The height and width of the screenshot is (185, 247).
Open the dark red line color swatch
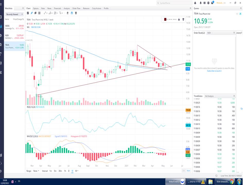(165, 19)
